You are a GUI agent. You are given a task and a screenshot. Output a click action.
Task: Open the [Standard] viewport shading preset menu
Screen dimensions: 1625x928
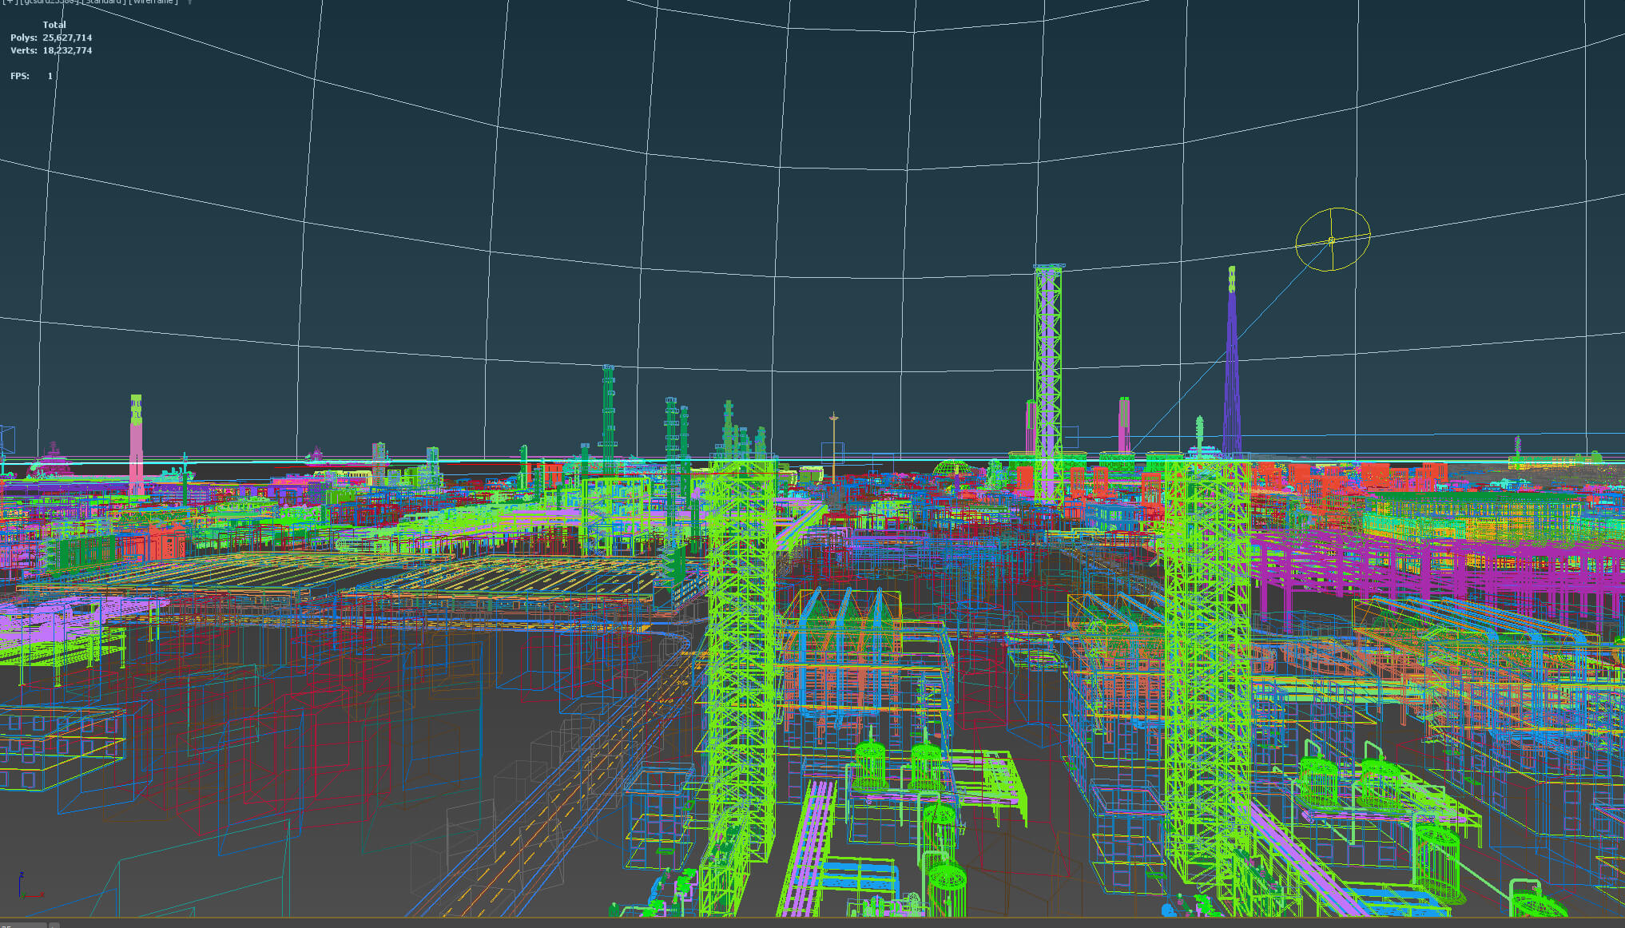tap(103, 2)
